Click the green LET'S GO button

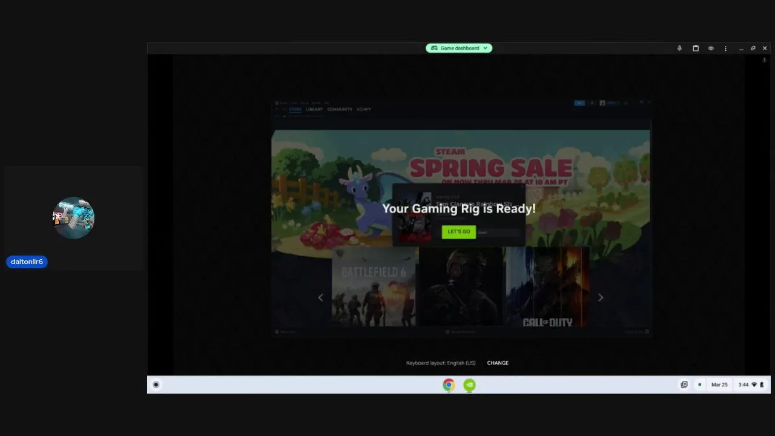458,231
